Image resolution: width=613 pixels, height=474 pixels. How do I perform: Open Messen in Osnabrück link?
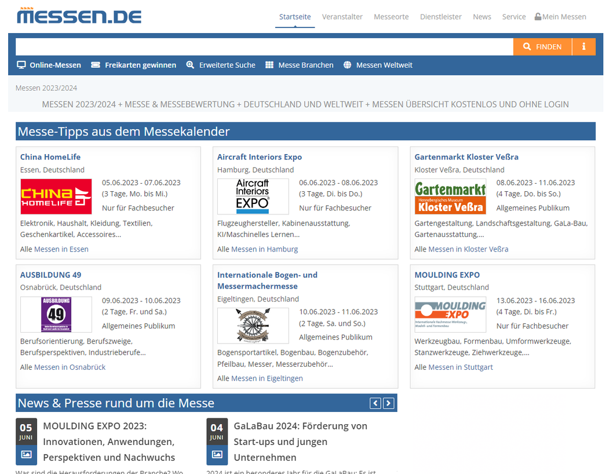70,367
